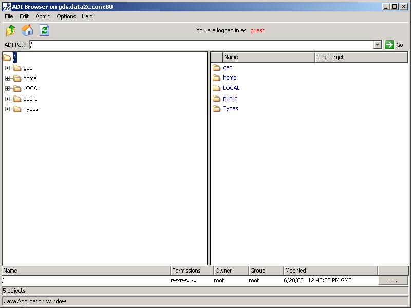The width and height of the screenshot is (411, 308).
Task: Select the LOCAL folder icon in right pane
Action: click(x=217, y=88)
